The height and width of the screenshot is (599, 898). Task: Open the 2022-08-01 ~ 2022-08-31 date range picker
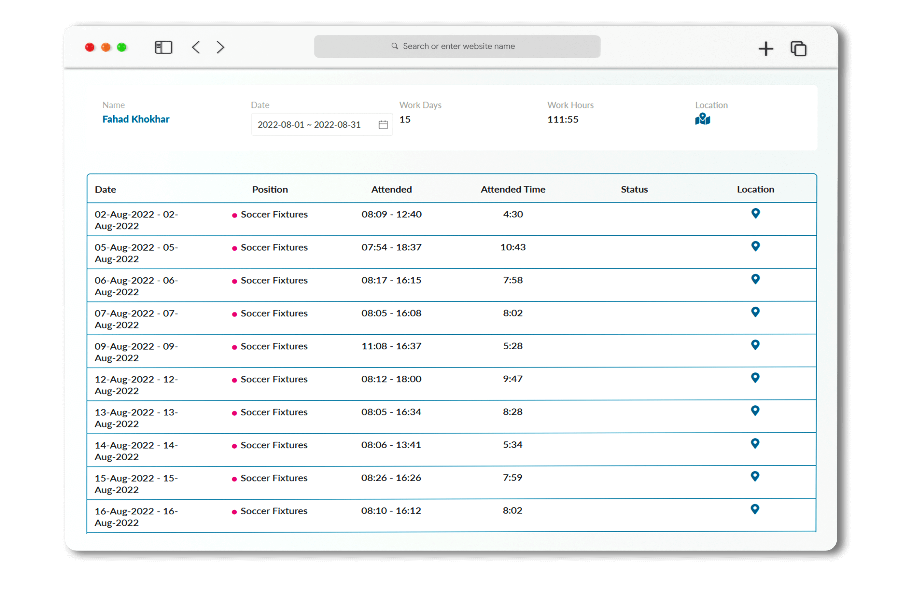[x=309, y=125]
